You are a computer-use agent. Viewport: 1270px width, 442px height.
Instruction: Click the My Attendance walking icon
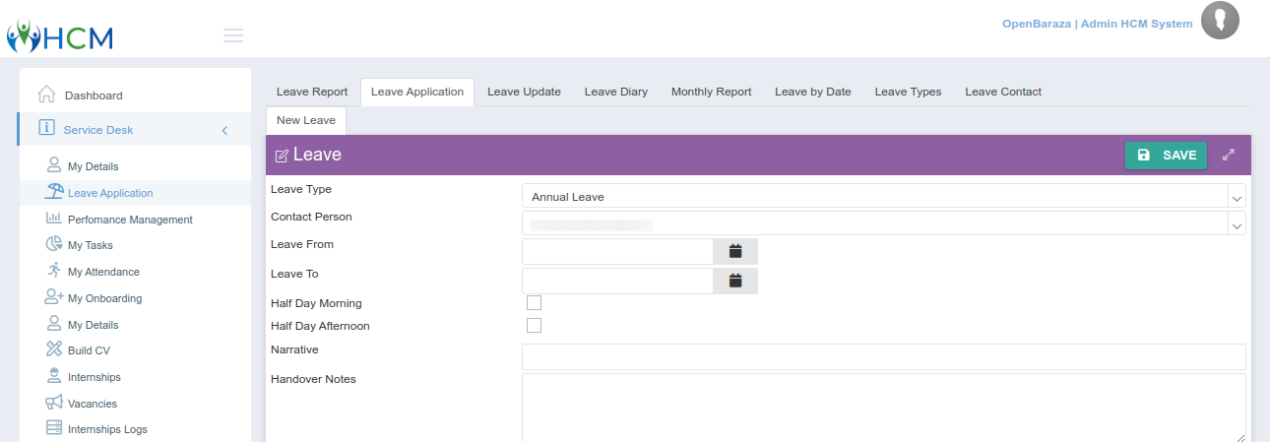[54, 271]
